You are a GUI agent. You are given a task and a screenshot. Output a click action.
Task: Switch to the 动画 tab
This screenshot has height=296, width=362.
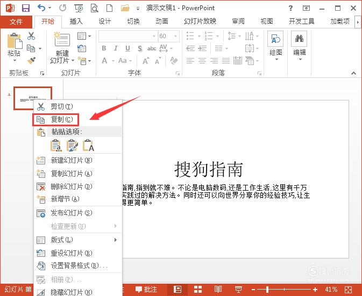coord(162,21)
